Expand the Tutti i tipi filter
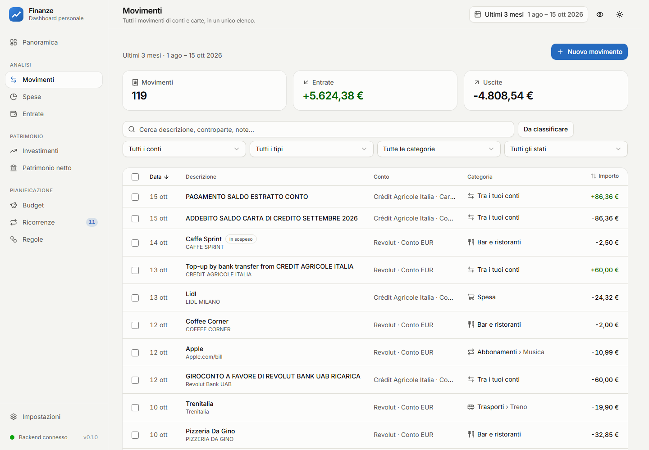Screen dimensions: 649x450 point(311,149)
